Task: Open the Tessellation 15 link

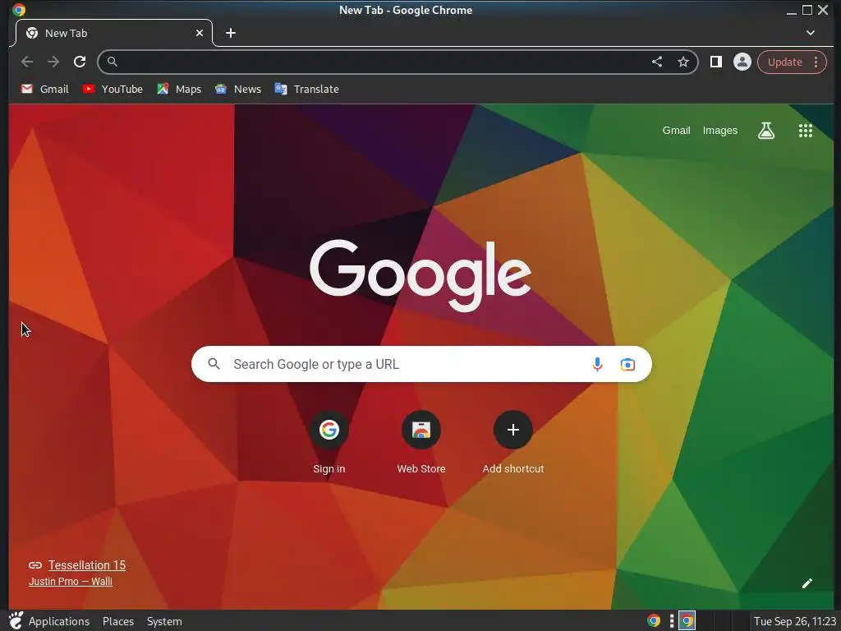Action: click(x=87, y=565)
